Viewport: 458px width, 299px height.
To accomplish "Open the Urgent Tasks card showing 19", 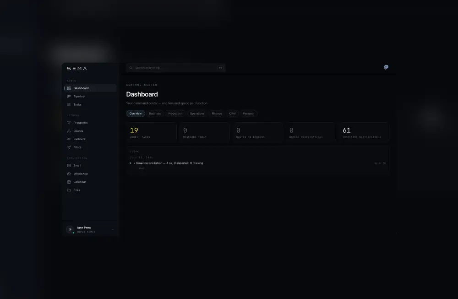I will click(x=152, y=133).
